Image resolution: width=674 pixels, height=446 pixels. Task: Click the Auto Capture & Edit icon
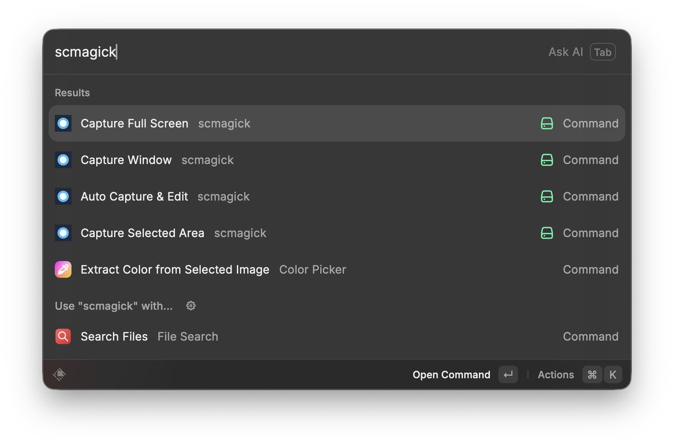click(x=63, y=197)
